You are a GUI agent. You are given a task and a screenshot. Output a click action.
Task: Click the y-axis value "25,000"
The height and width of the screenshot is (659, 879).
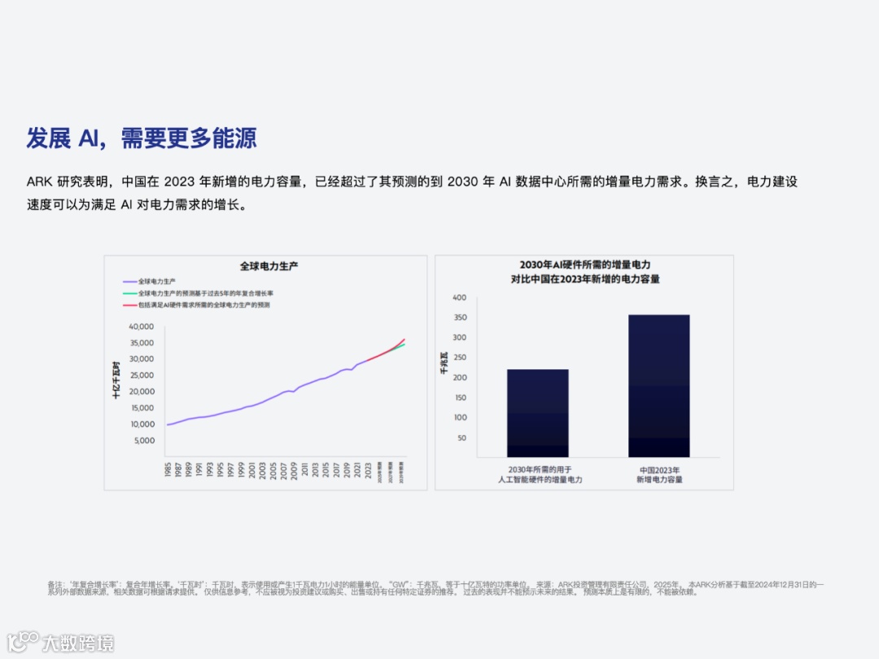pos(142,375)
